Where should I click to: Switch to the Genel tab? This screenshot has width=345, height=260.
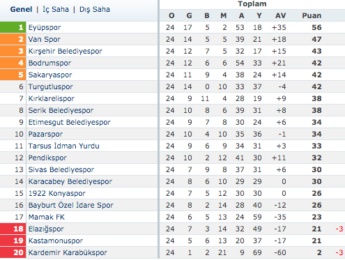point(21,9)
